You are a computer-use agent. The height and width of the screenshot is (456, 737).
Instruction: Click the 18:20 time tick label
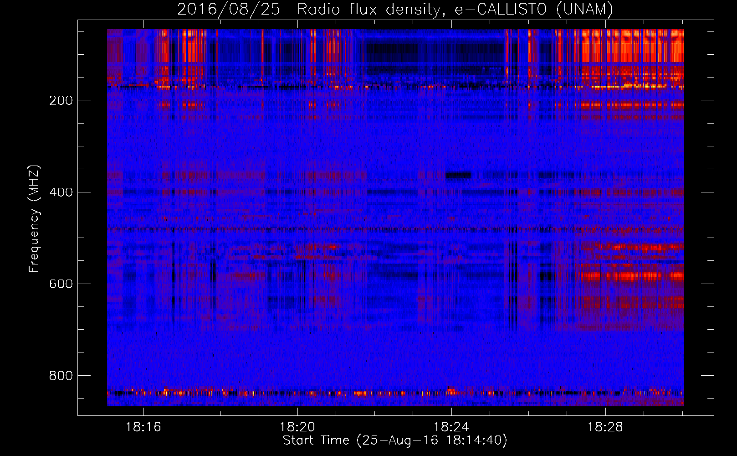coord(297,427)
